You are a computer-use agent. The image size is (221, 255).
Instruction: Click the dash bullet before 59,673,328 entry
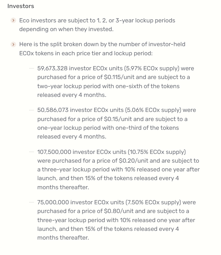32,68
